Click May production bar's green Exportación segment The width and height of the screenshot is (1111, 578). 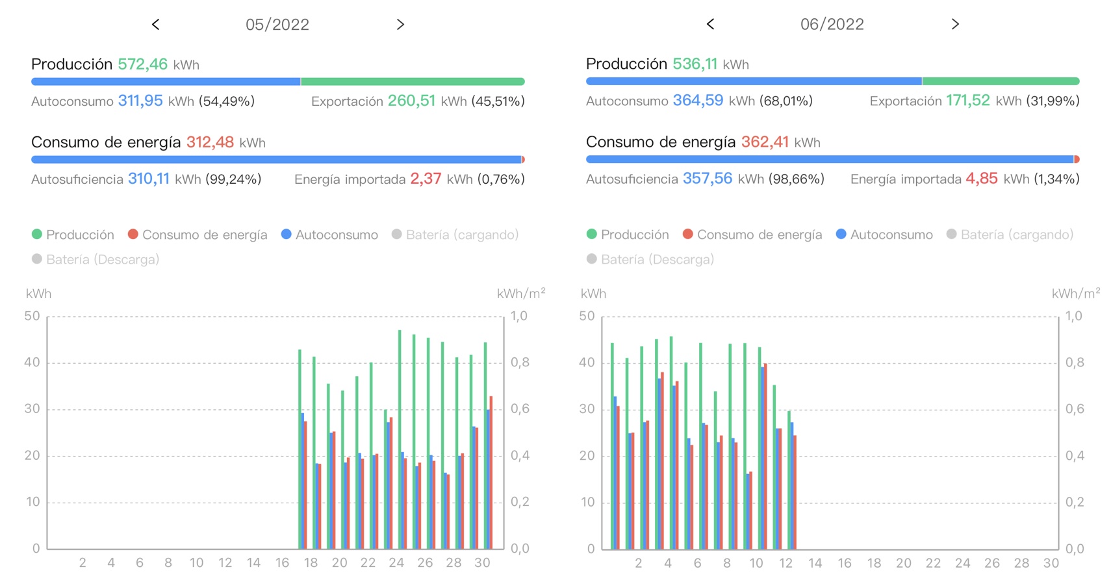coord(413,82)
